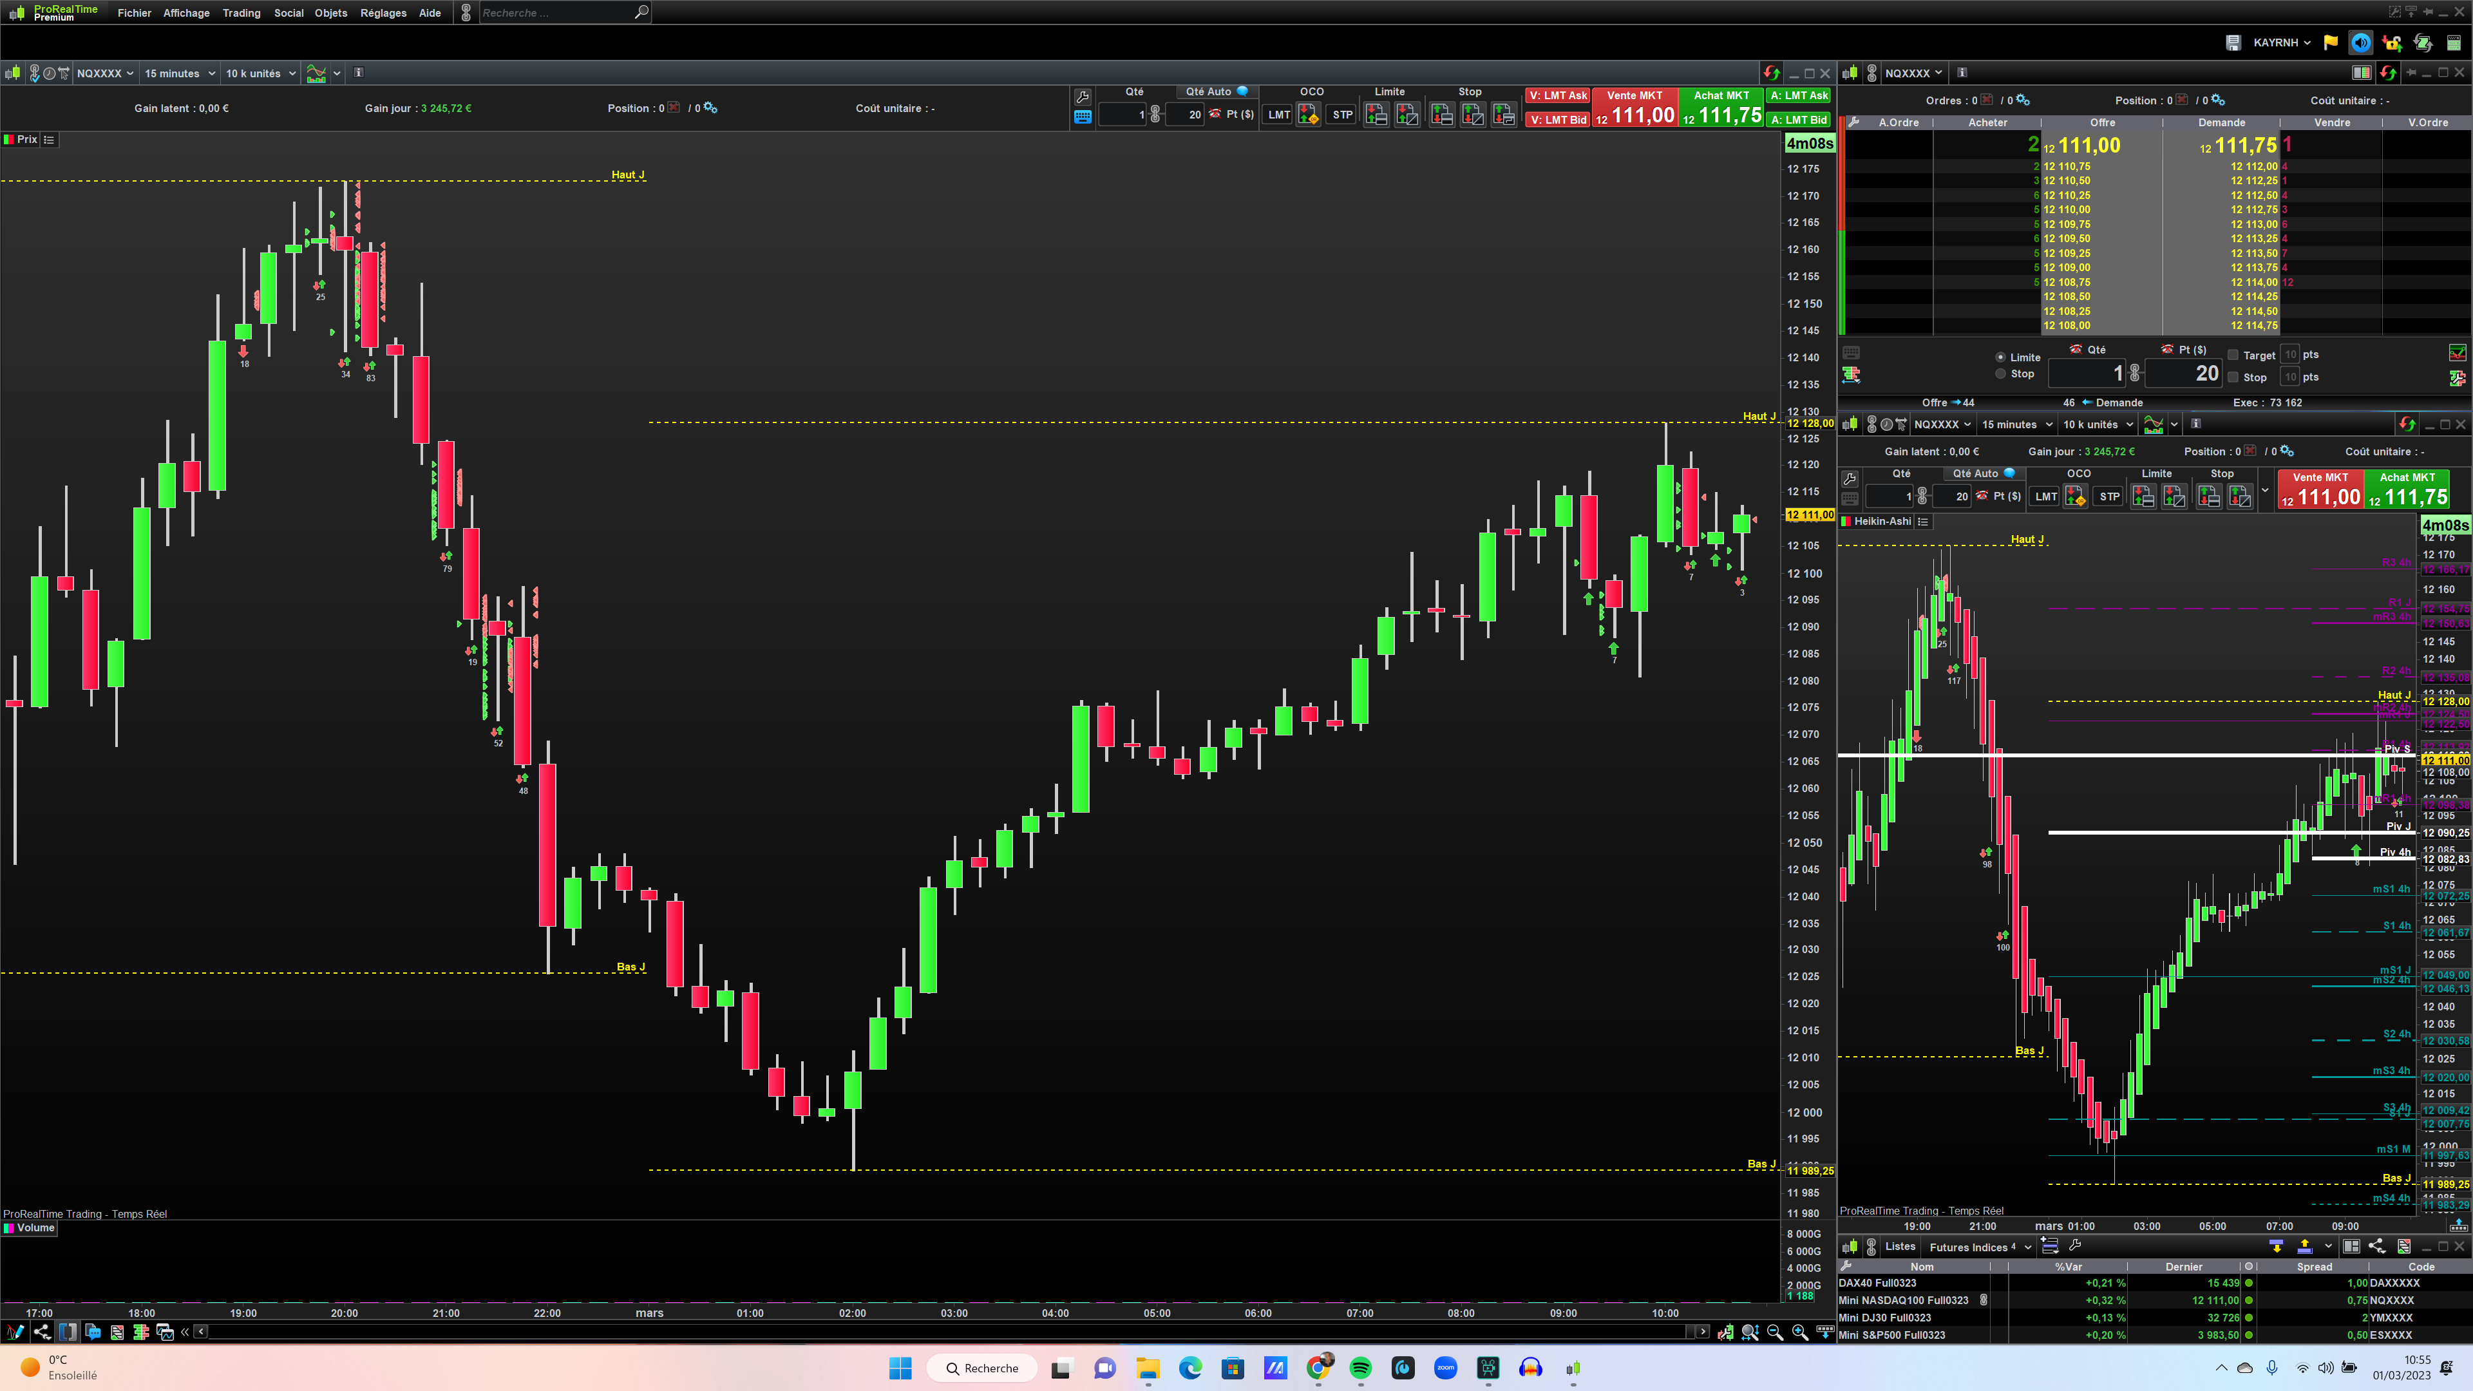The width and height of the screenshot is (2473, 1391).
Task: Click the share chart icon in bottom toolbar
Action: (43, 1332)
